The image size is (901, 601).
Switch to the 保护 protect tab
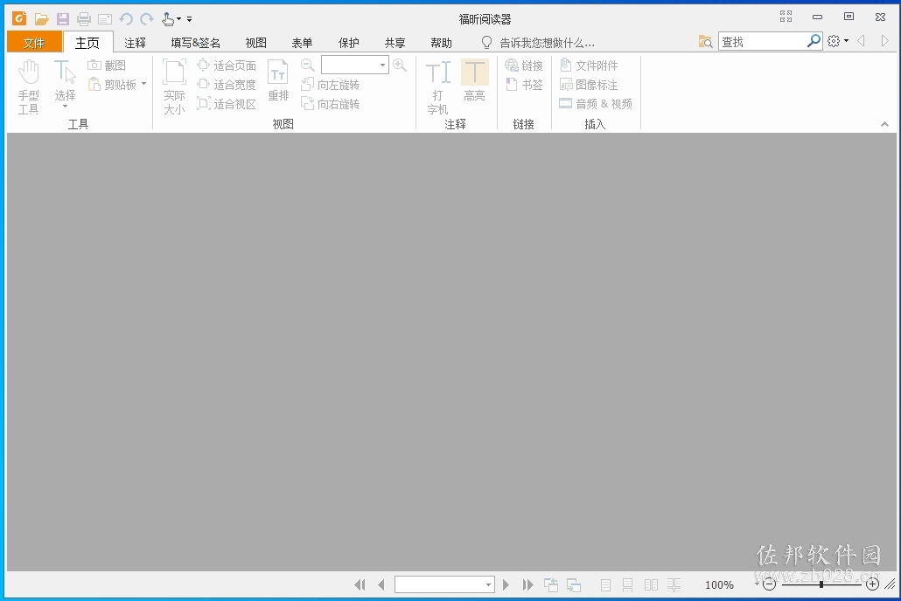(x=349, y=43)
